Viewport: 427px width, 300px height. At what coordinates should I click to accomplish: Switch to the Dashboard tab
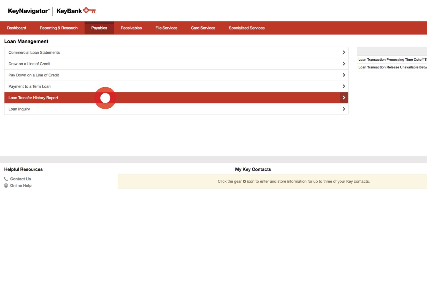17,28
